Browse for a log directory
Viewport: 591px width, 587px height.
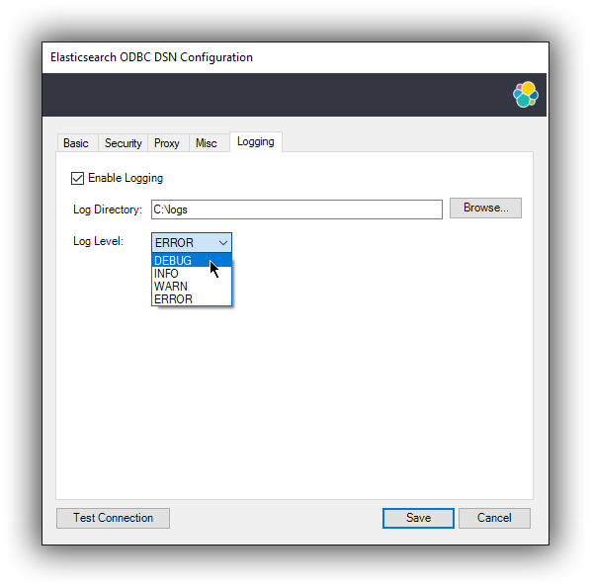[485, 208]
